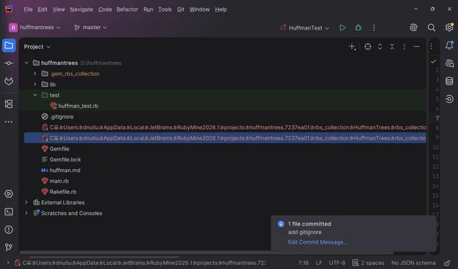Screen dimensions: 458x269
Task: Click the green inspection checkmark widget
Action: [434, 61]
